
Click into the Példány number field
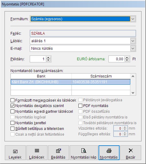38,59
